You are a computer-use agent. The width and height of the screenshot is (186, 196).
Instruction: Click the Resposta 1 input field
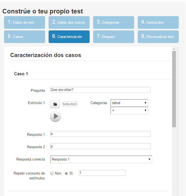100,134
